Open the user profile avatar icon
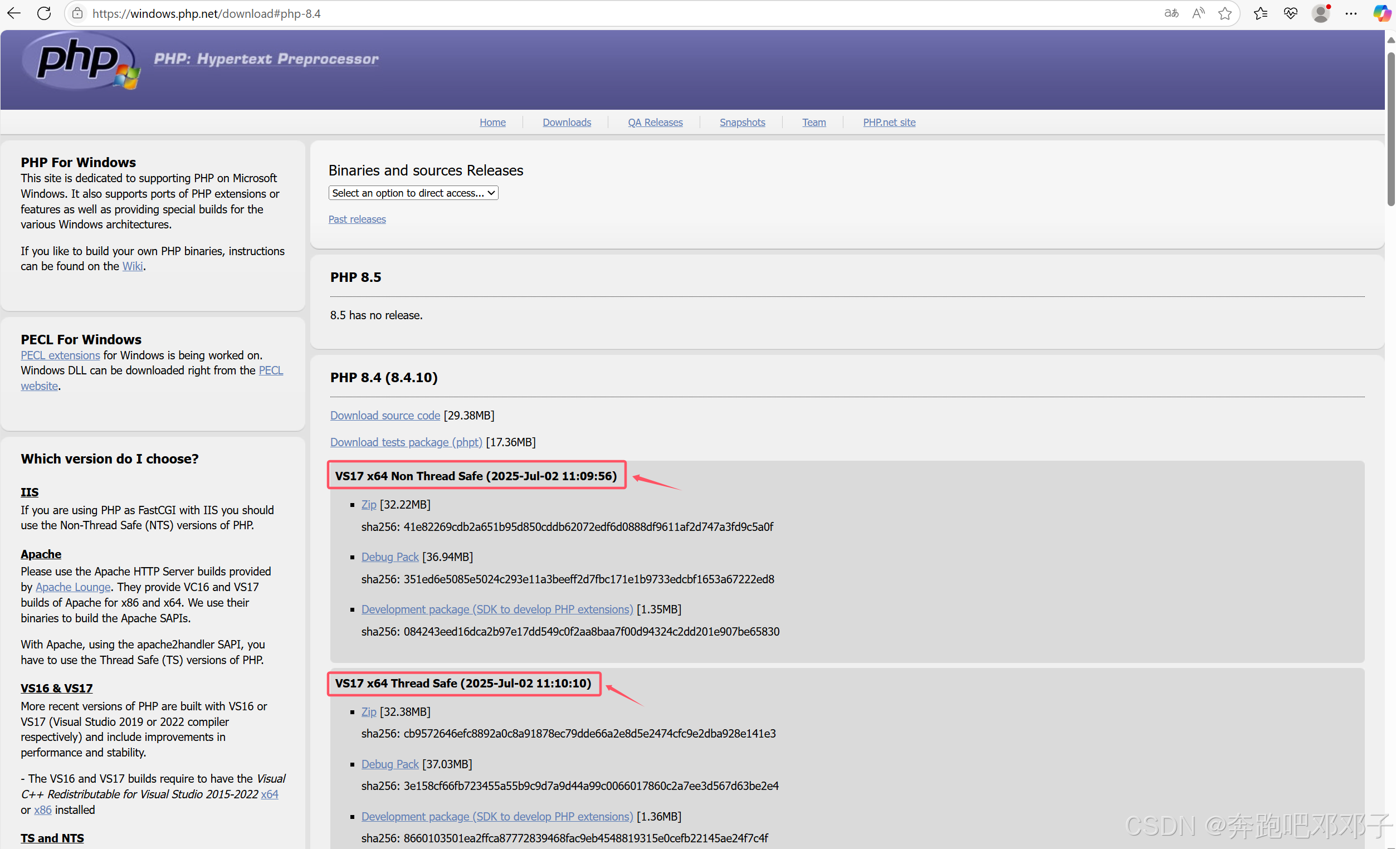 1321,13
